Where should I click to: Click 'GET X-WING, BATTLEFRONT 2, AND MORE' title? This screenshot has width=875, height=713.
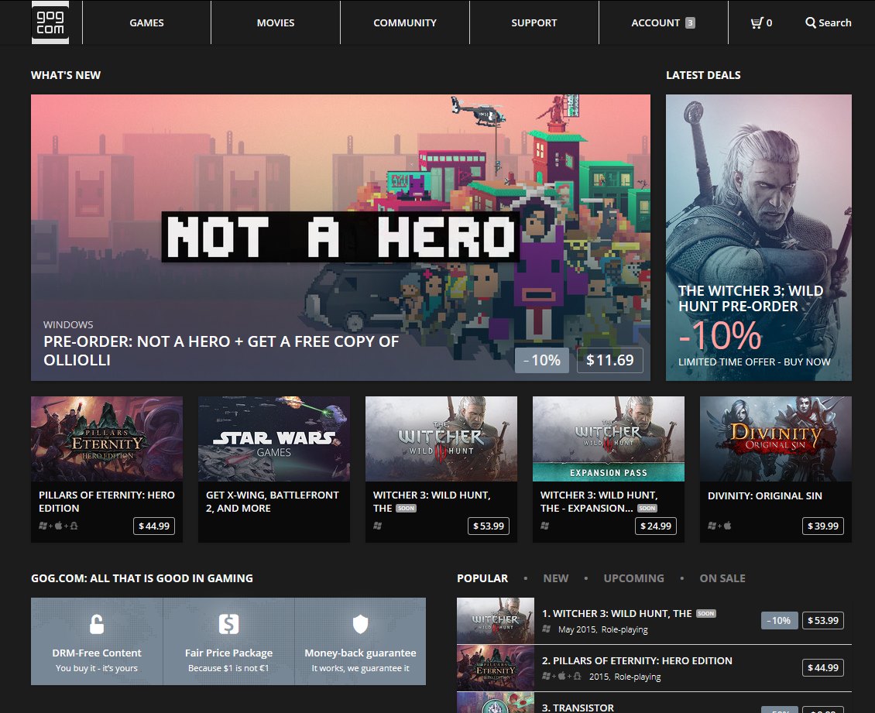coord(273,502)
